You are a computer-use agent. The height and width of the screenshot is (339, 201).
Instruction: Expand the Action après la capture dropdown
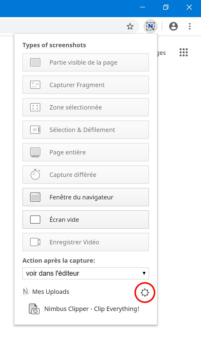pos(86,273)
